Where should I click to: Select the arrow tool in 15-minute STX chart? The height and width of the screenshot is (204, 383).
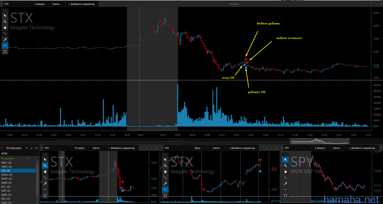pos(45,184)
